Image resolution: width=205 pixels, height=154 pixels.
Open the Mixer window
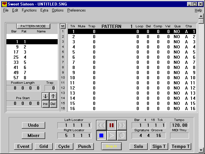[x=33, y=135]
